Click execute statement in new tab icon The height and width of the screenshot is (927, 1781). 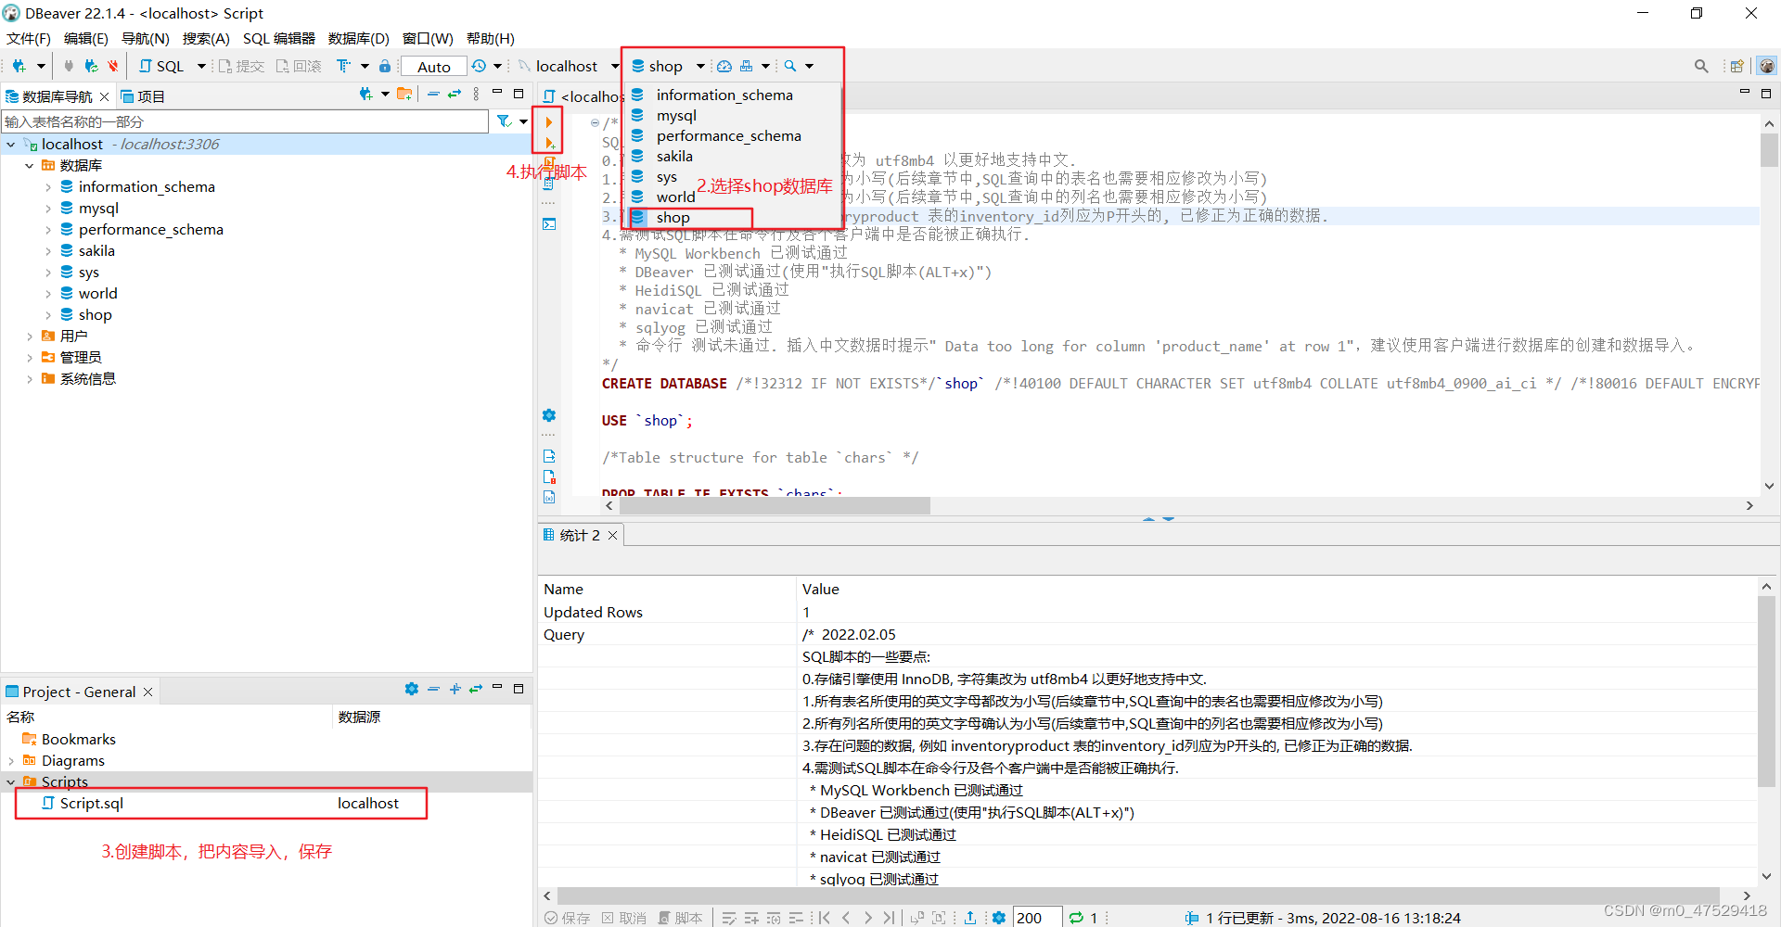(x=549, y=143)
